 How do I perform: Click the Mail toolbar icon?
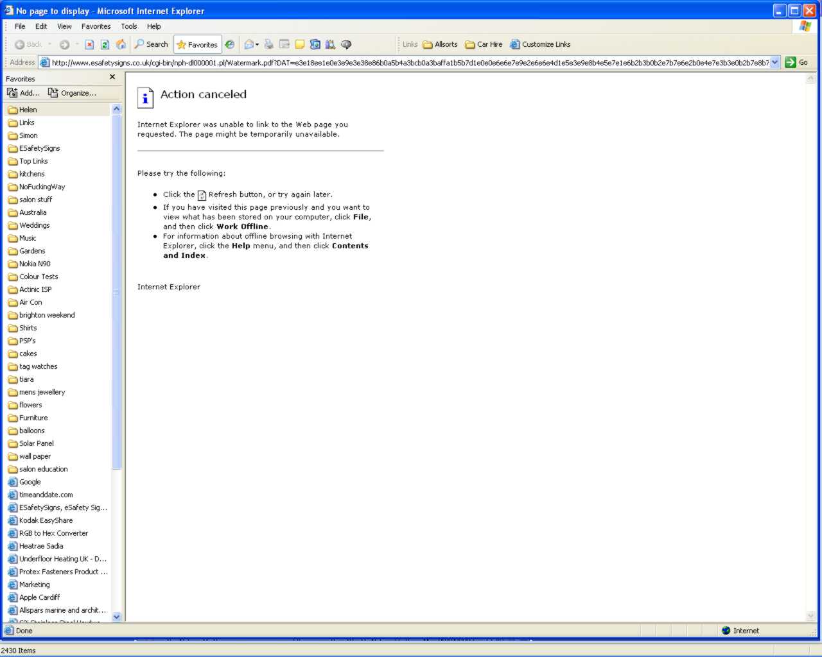250,44
